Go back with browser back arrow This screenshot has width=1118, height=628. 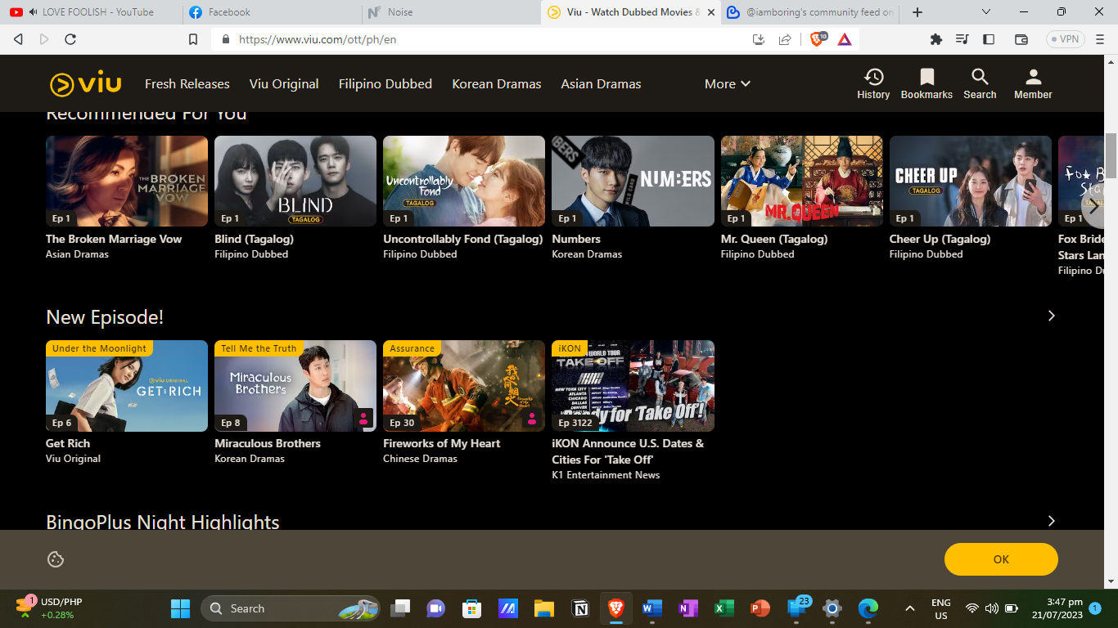tap(18, 39)
